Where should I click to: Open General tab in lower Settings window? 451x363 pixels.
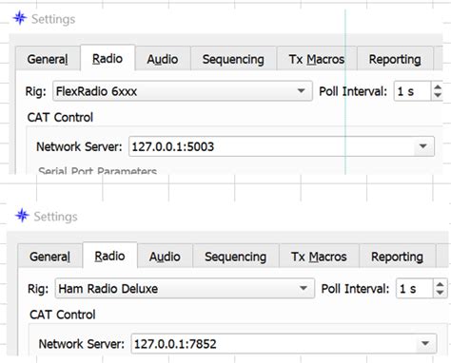tap(50, 257)
